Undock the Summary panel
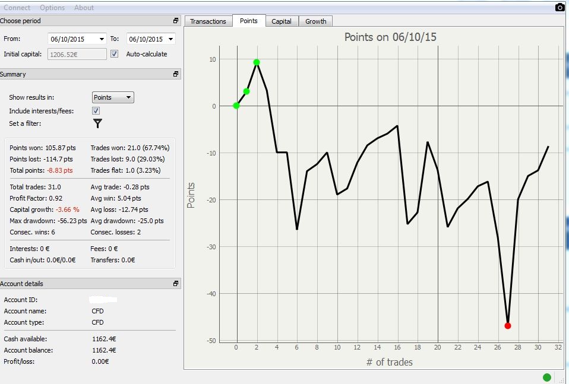The height and width of the screenshot is (384, 569). [x=176, y=74]
